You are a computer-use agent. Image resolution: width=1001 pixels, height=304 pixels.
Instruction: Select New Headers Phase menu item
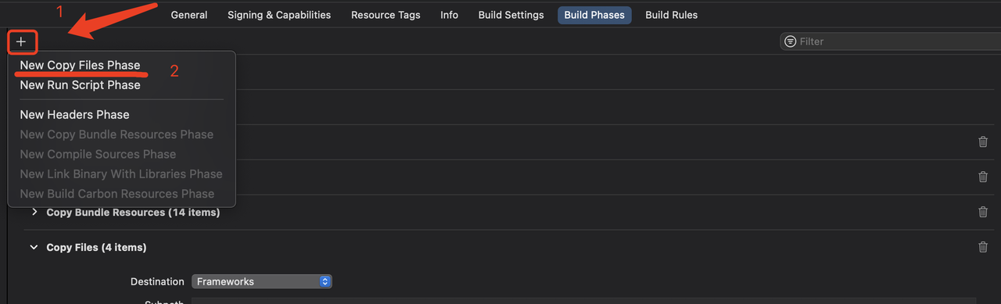coord(74,115)
